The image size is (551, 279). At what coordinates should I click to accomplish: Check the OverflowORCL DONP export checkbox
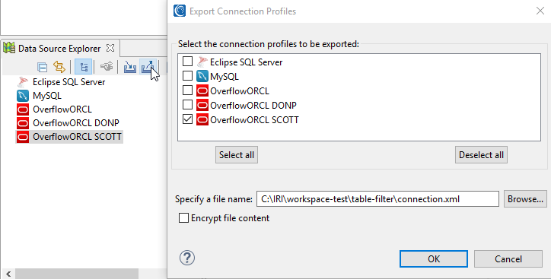pyautogui.click(x=188, y=104)
